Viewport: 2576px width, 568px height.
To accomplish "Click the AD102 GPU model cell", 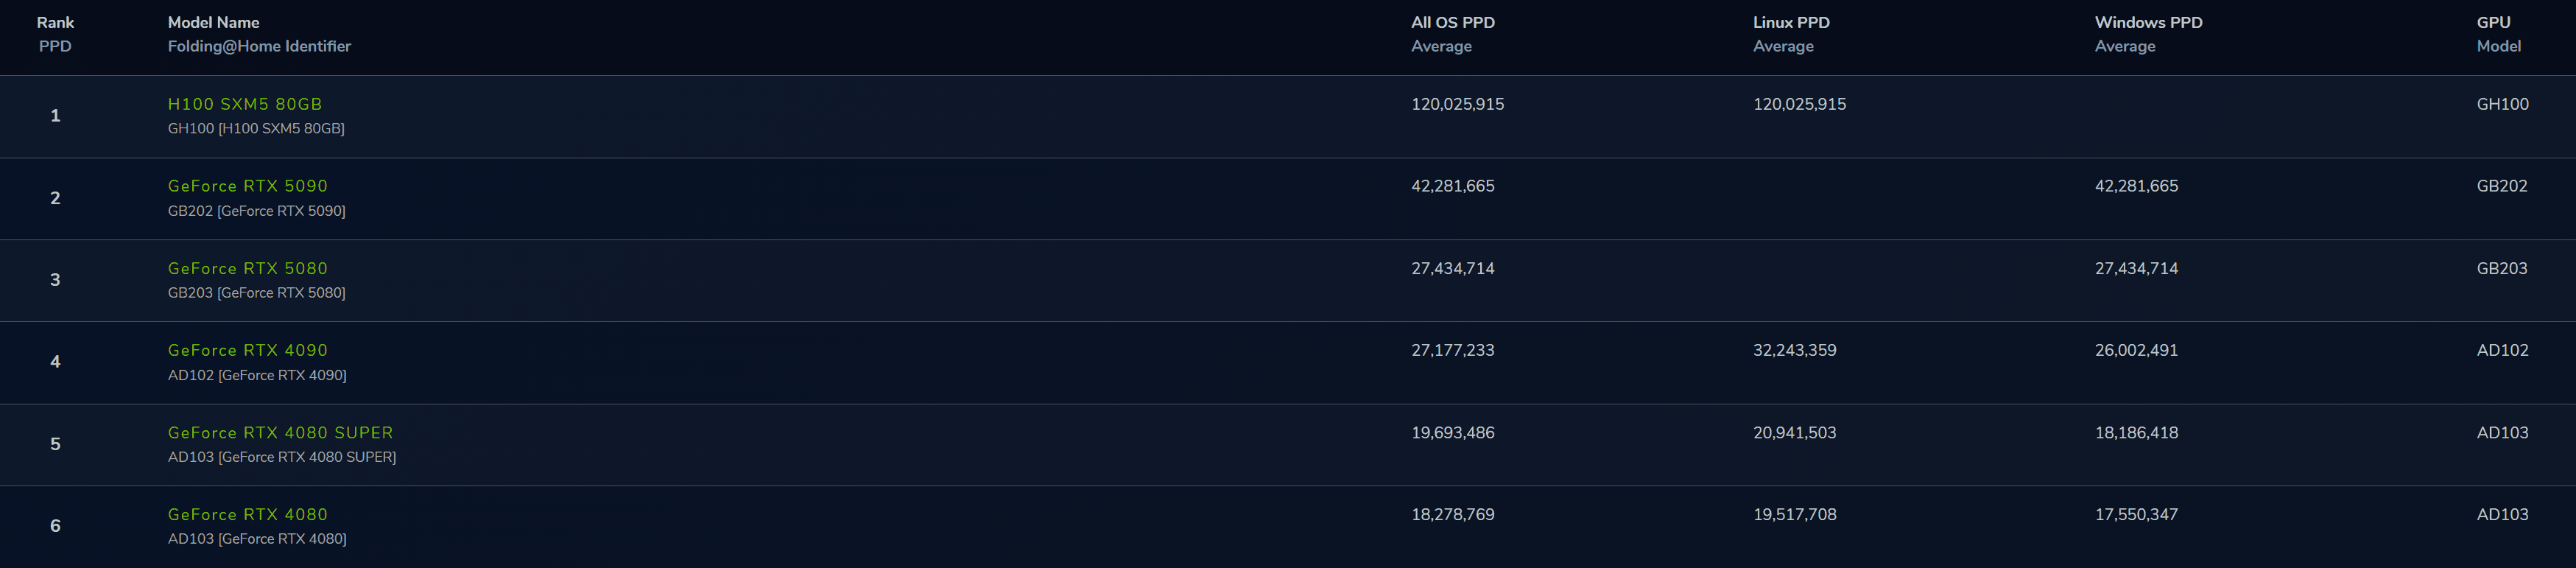I will (2502, 350).
